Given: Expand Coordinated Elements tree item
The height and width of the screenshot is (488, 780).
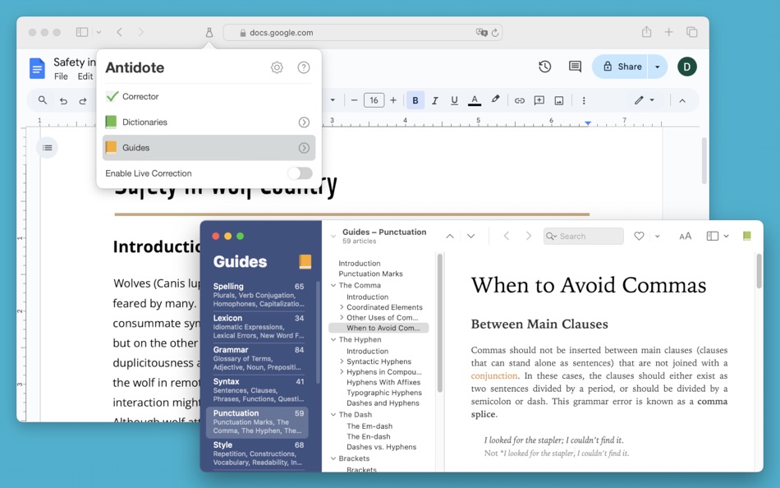Looking at the screenshot, I should [342, 307].
